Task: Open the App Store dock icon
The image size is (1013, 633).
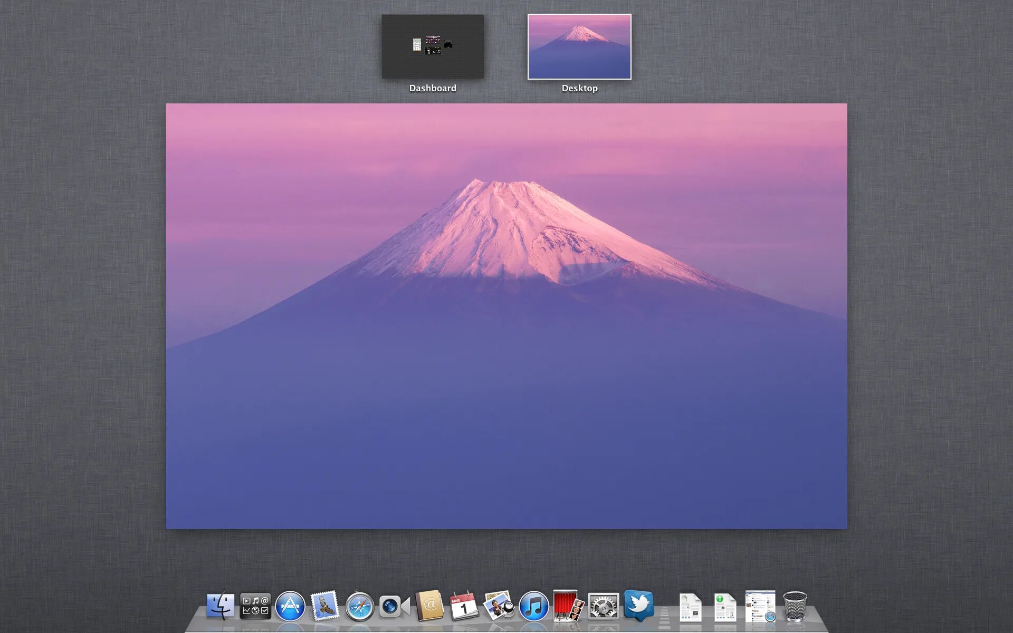Action: point(290,606)
